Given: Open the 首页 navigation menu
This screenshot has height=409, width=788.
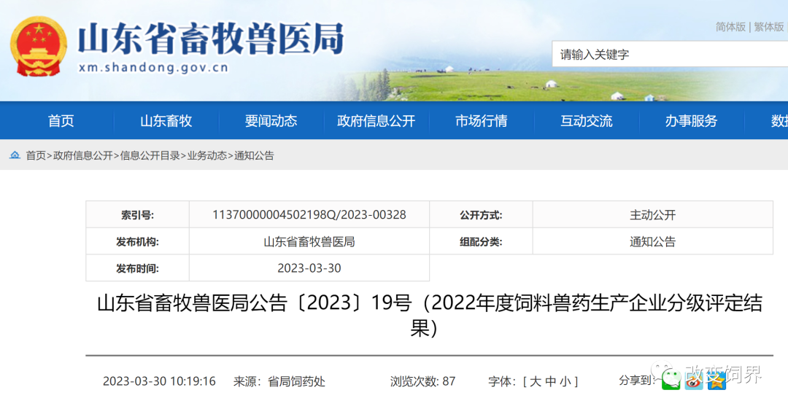Looking at the screenshot, I should pyautogui.click(x=61, y=121).
